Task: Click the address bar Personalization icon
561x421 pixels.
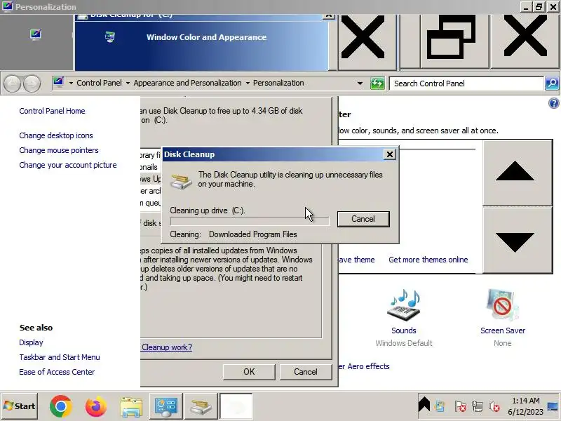Action: [58, 83]
